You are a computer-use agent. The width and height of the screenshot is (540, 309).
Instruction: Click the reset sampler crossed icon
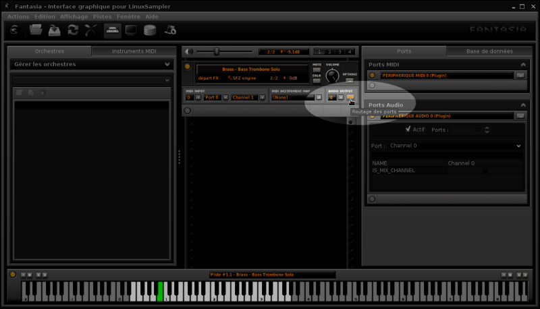pyautogui.click(x=91, y=30)
